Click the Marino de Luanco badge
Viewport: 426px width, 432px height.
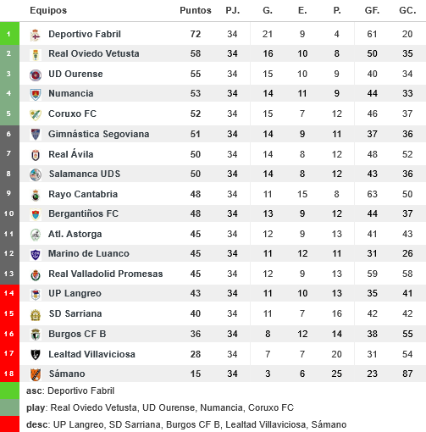click(36, 254)
